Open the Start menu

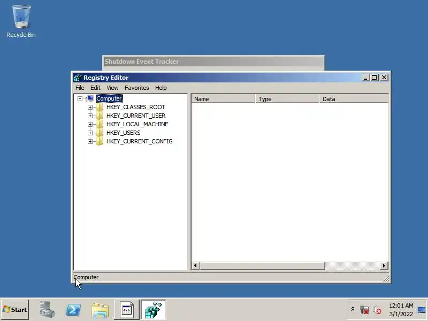15,310
